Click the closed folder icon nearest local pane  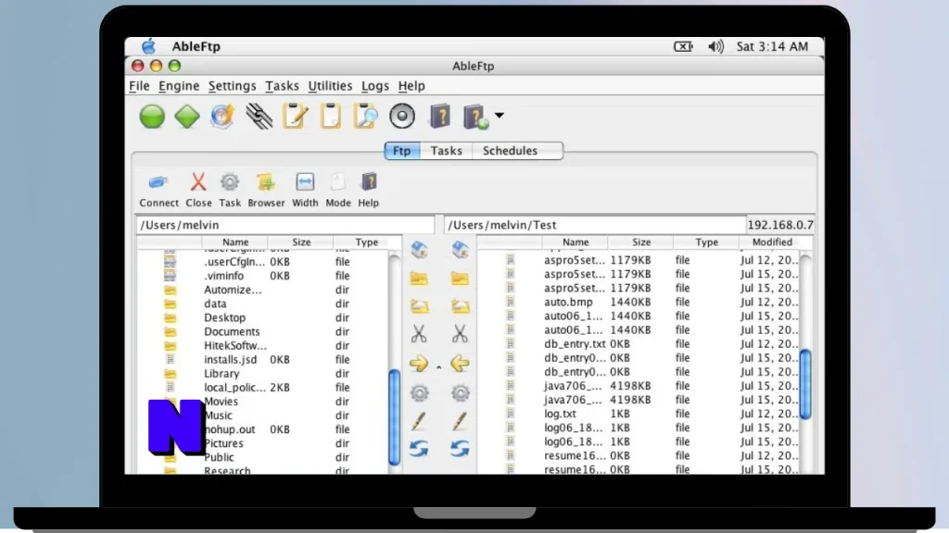[419, 278]
